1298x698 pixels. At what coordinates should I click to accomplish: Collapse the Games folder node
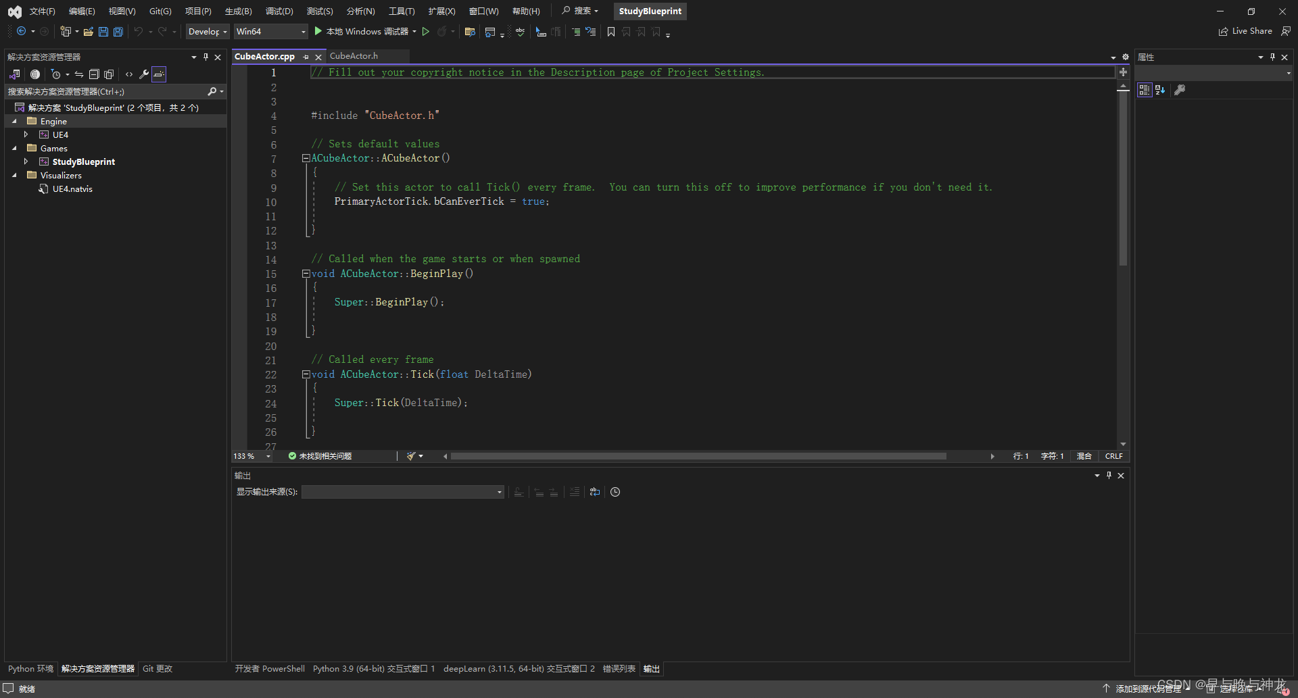point(14,149)
